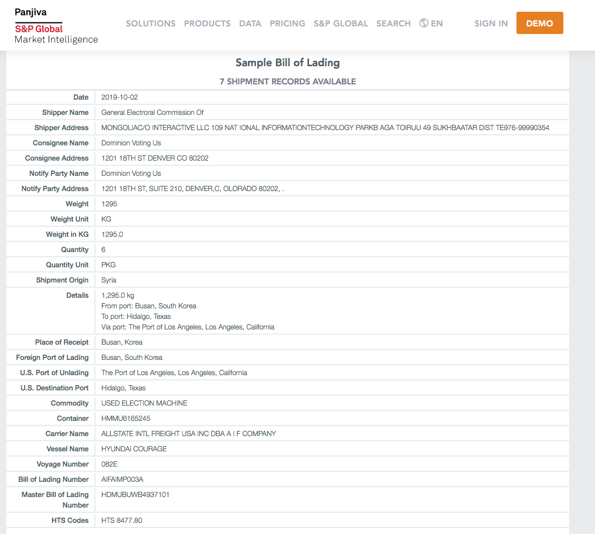This screenshot has height=534, width=595.
Task: Click the Weight Unit value KG
Action: (106, 219)
